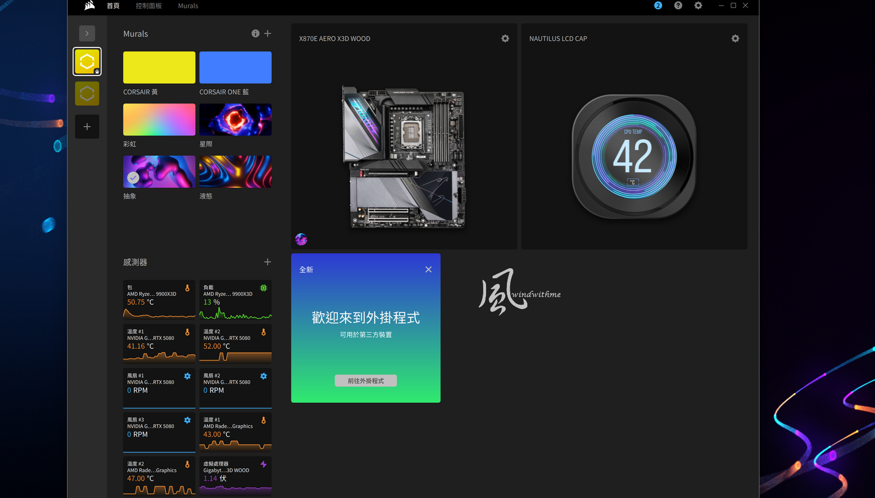The height and width of the screenshot is (498, 875).
Task: Select the 星際 mural thumbnail
Action: pos(235,120)
